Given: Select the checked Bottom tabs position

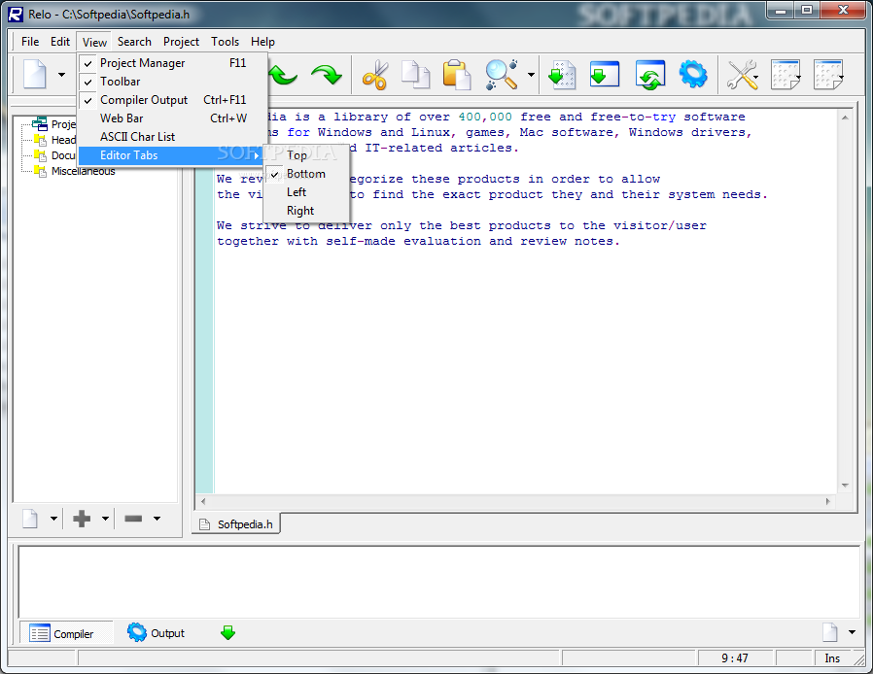Looking at the screenshot, I should (x=307, y=174).
